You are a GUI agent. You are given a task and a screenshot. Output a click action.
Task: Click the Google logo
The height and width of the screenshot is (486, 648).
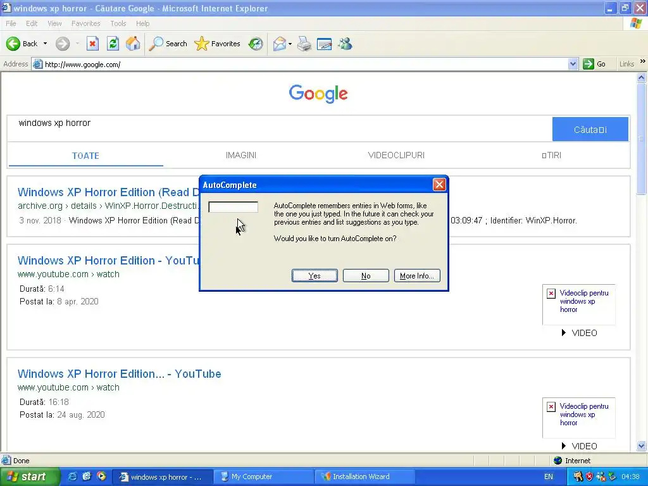click(x=318, y=94)
